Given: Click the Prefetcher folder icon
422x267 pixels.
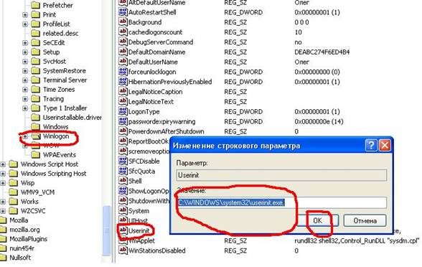Looking at the screenshot, I should [36, 5].
